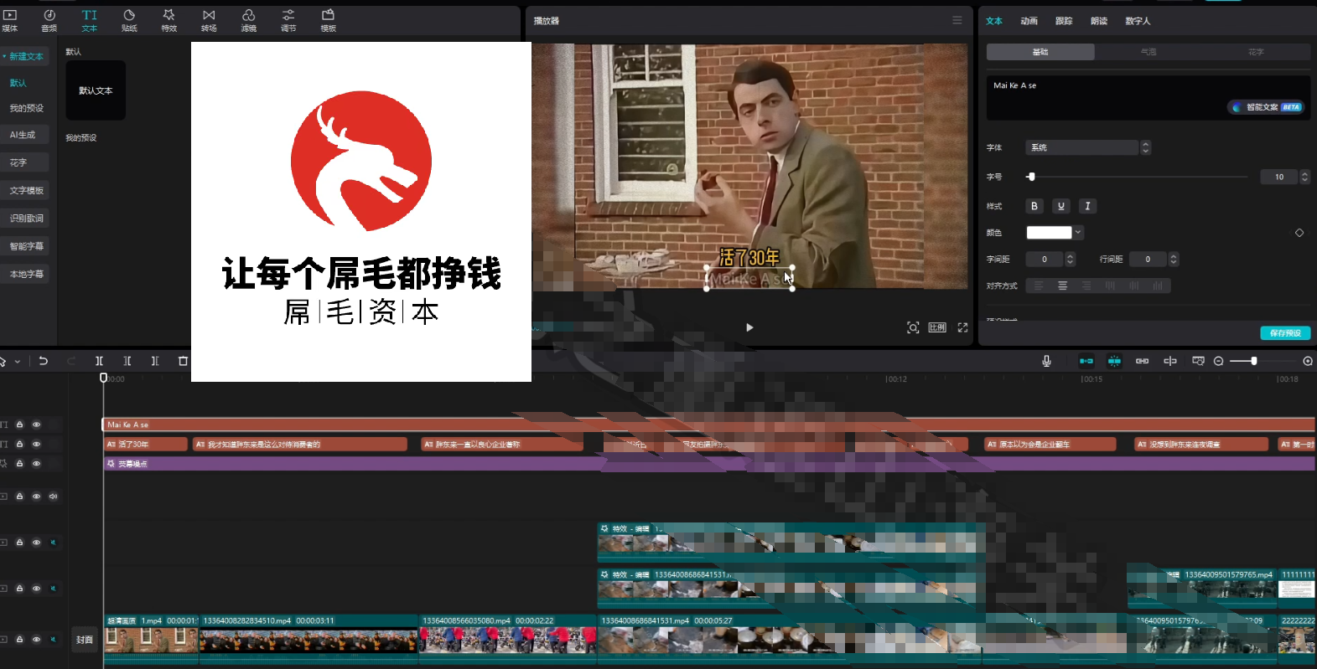The width and height of the screenshot is (1317, 669).
Task: Open the 转场 (Transitions) panel
Action: (x=209, y=20)
